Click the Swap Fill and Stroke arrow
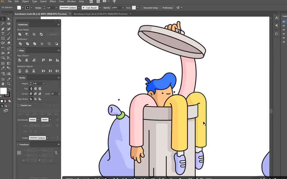 (10, 89)
